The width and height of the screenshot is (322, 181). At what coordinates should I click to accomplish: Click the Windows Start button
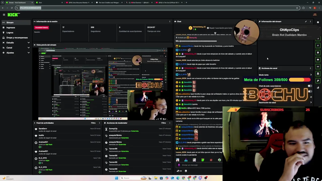(x=116, y=178)
